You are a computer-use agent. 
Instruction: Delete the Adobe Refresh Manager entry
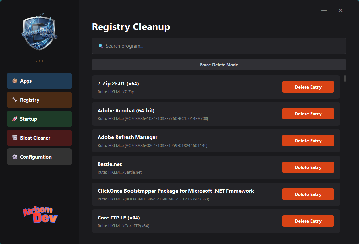308,141
